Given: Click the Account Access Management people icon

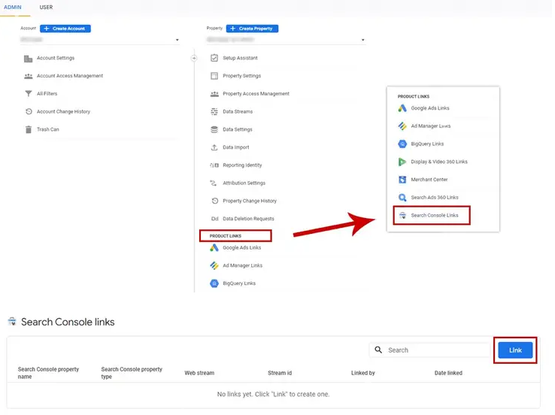Looking at the screenshot, I should click(x=29, y=76).
